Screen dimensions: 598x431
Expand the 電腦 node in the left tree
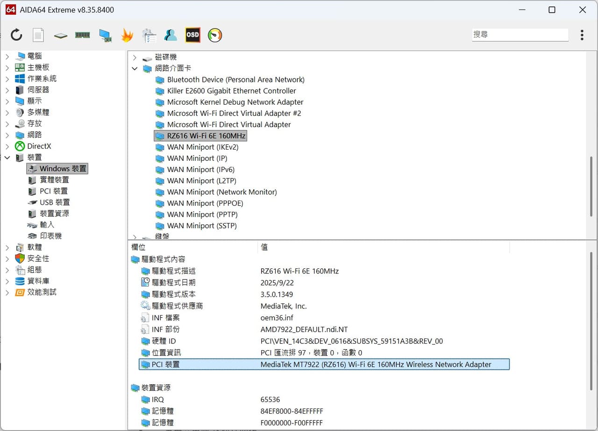[7, 56]
